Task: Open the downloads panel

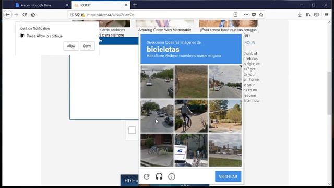Action: click(x=300, y=15)
